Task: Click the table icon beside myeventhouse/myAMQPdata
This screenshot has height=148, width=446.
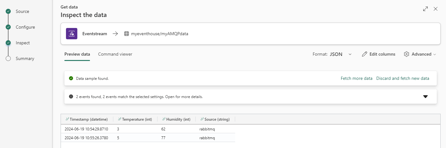Action: click(x=126, y=34)
